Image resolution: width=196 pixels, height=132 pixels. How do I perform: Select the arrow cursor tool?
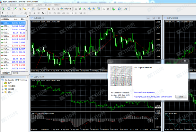(x=3, y=13)
